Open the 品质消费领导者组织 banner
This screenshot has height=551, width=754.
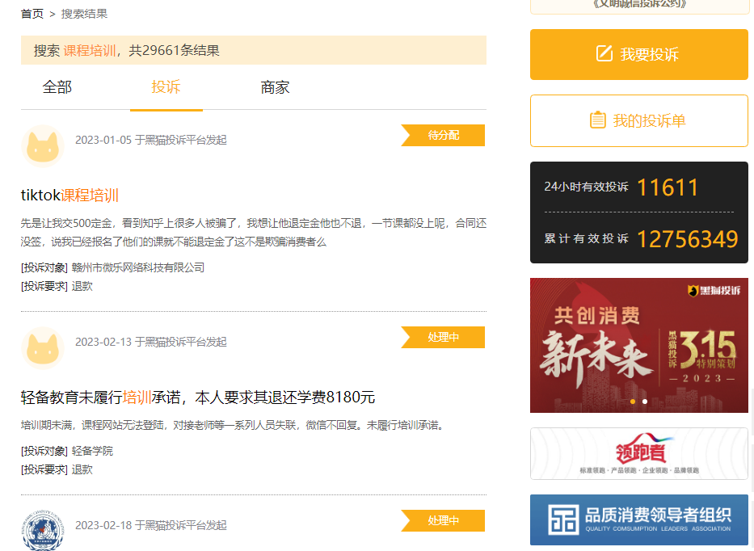[639, 519]
